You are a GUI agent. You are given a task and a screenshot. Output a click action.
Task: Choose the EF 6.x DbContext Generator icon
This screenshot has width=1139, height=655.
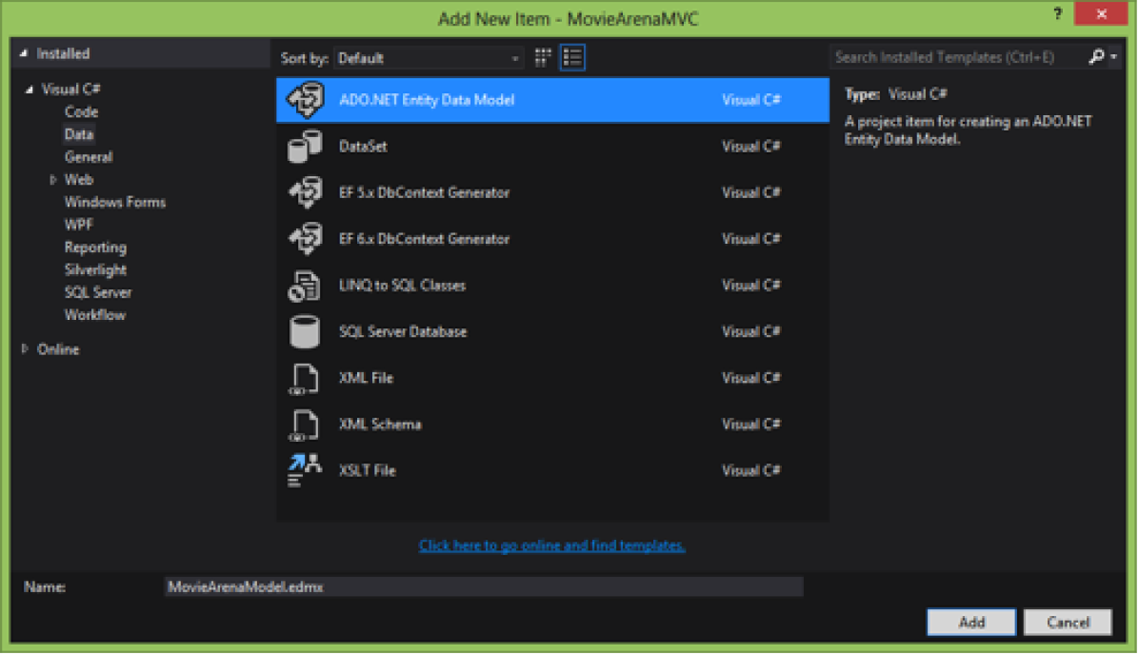(305, 239)
